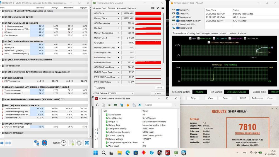Open the Statistics tab in Stability Test
Viewport: 279px width, 157px height.
242,33
